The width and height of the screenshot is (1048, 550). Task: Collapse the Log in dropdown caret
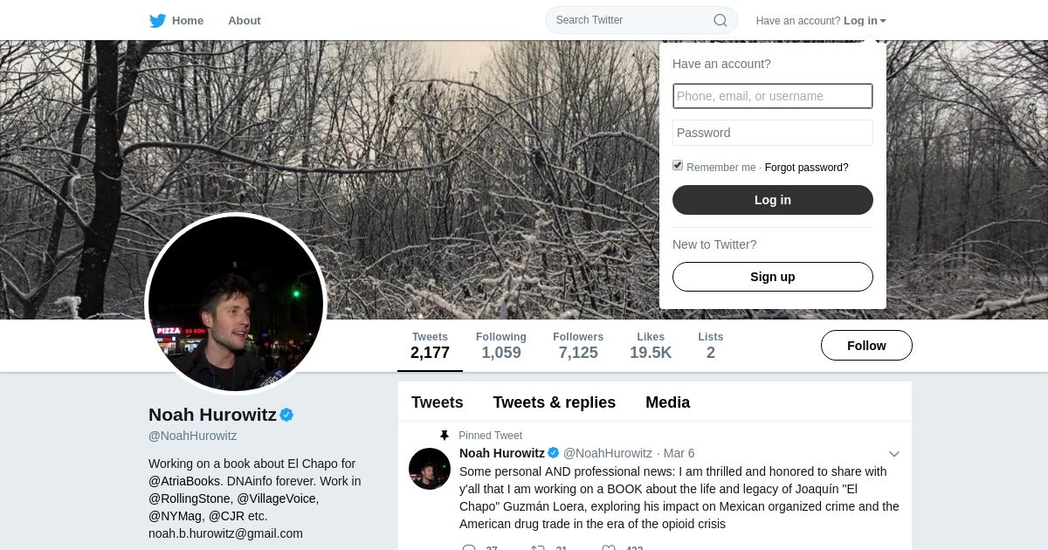(883, 21)
